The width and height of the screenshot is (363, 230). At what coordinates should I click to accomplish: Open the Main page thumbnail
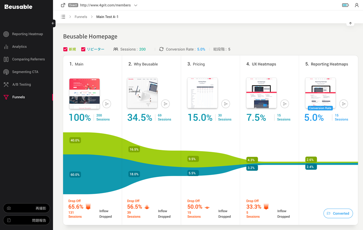pos(84,93)
